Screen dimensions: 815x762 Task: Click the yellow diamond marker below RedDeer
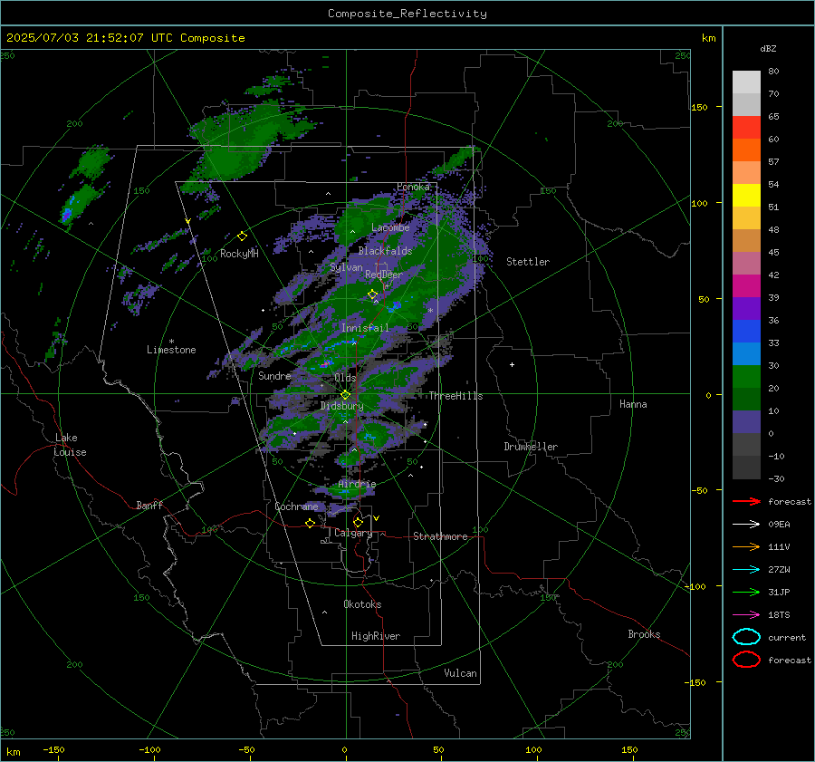coord(372,294)
